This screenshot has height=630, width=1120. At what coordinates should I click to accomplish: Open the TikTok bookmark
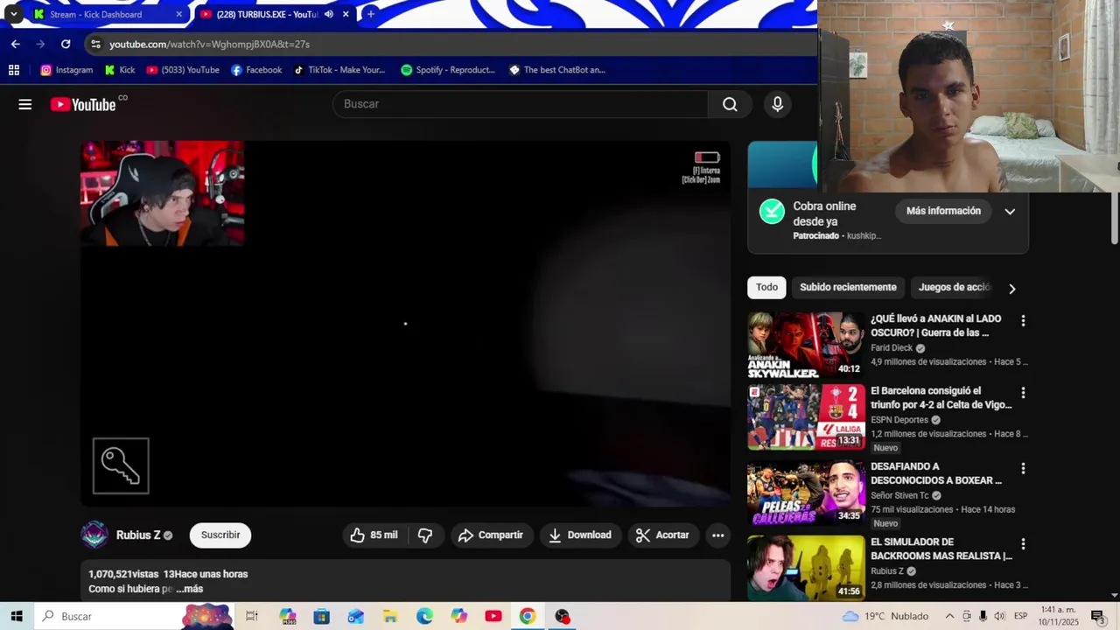pyautogui.click(x=339, y=70)
